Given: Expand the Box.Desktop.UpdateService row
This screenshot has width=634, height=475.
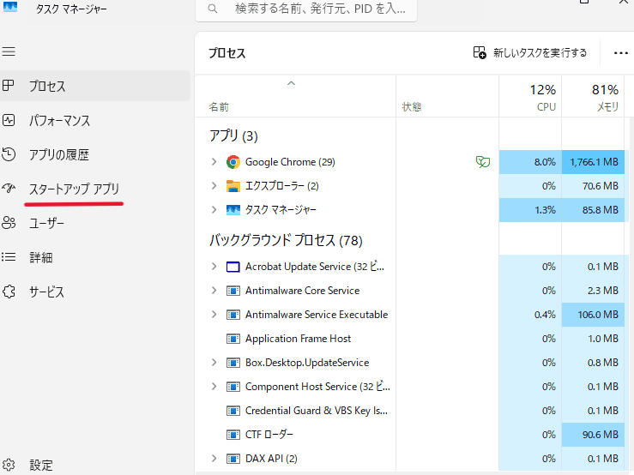Looking at the screenshot, I should point(214,362).
